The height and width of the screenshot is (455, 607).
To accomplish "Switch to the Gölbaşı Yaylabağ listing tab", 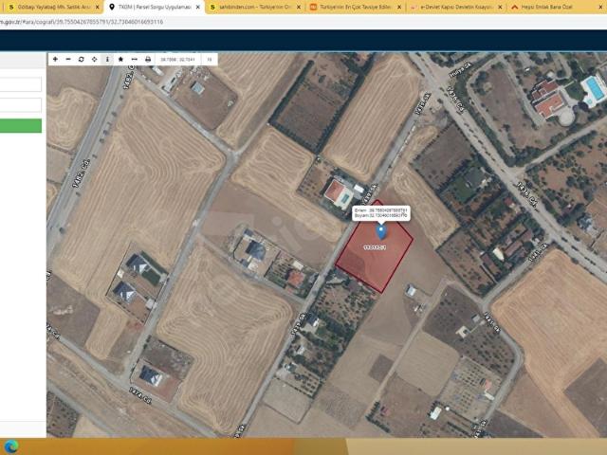I will click(53, 7).
